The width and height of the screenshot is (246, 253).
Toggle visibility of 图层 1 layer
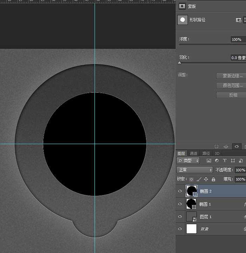coord(180,217)
